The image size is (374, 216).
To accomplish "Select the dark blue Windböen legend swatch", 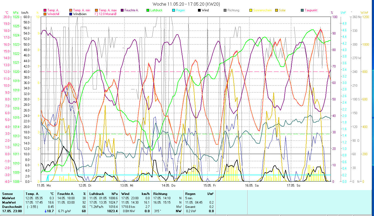I will click(71, 14).
